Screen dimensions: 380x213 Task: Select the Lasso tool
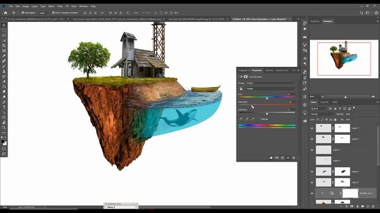click(4, 35)
